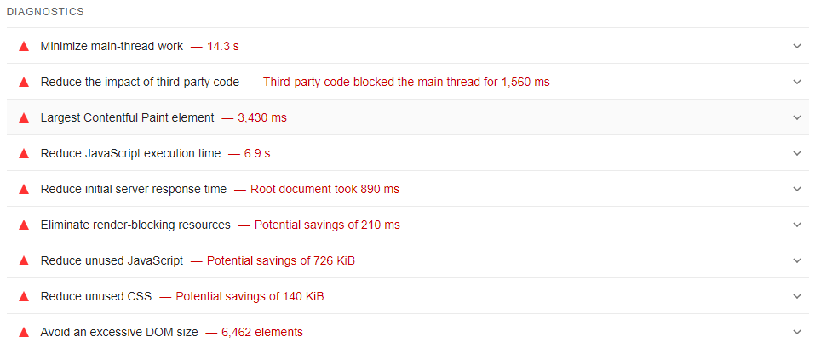
Task: Expand the excessive DOM size chevron
Action: coord(797,332)
